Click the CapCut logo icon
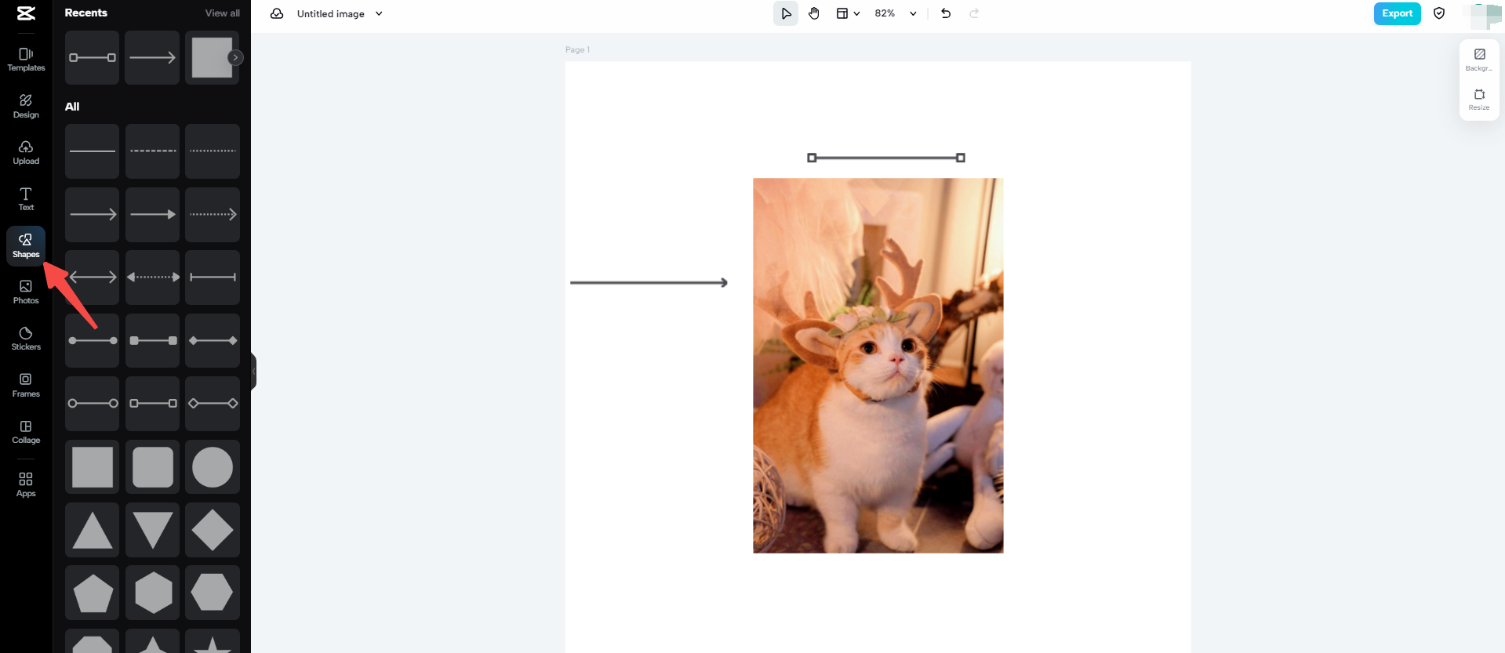The image size is (1505, 653). pos(26,13)
